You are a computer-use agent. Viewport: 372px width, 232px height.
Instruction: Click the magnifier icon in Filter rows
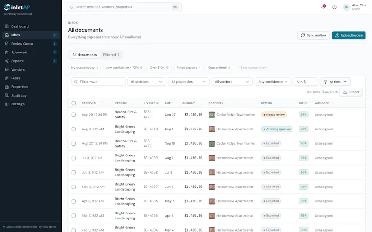[x=76, y=82]
